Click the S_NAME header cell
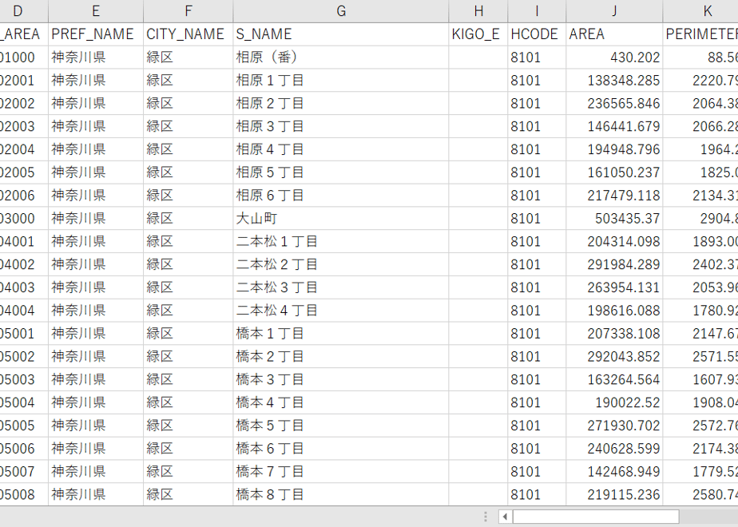 point(341,34)
